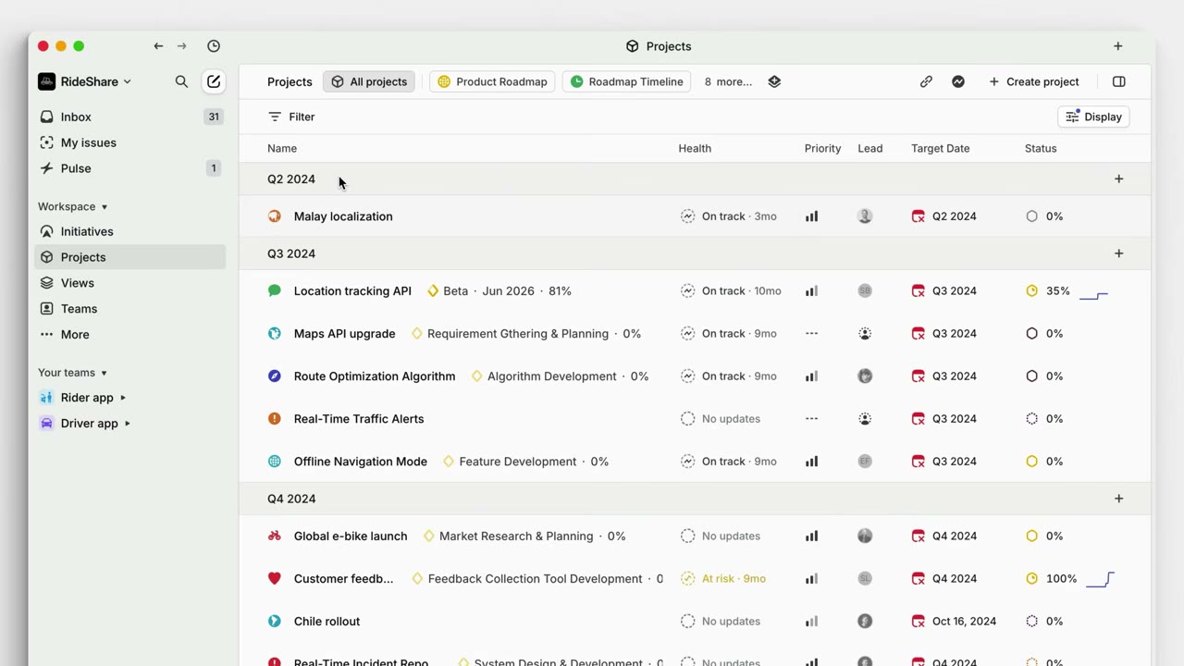This screenshot has height=666, width=1184.
Task: Add a project to the Q3 2024 group
Action: tap(1118, 253)
